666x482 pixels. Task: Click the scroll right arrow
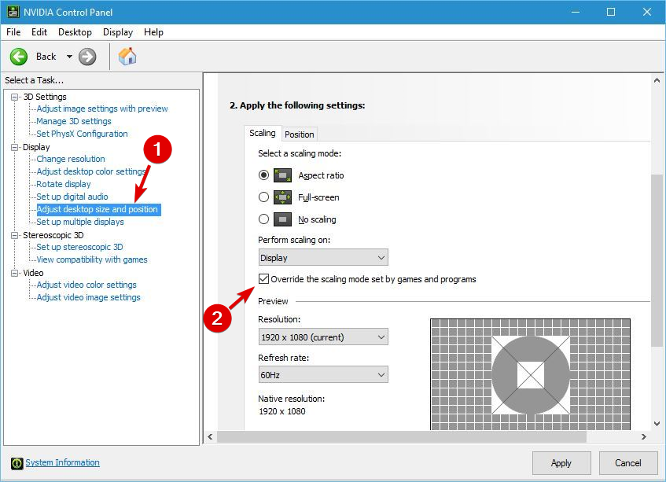click(x=644, y=436)
